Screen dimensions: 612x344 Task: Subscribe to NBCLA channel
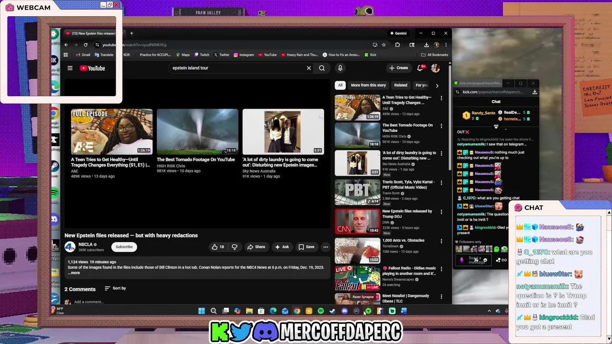[124, 247]
